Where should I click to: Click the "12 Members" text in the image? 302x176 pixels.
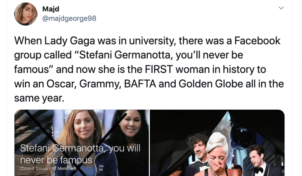click(x=64, y=169)
